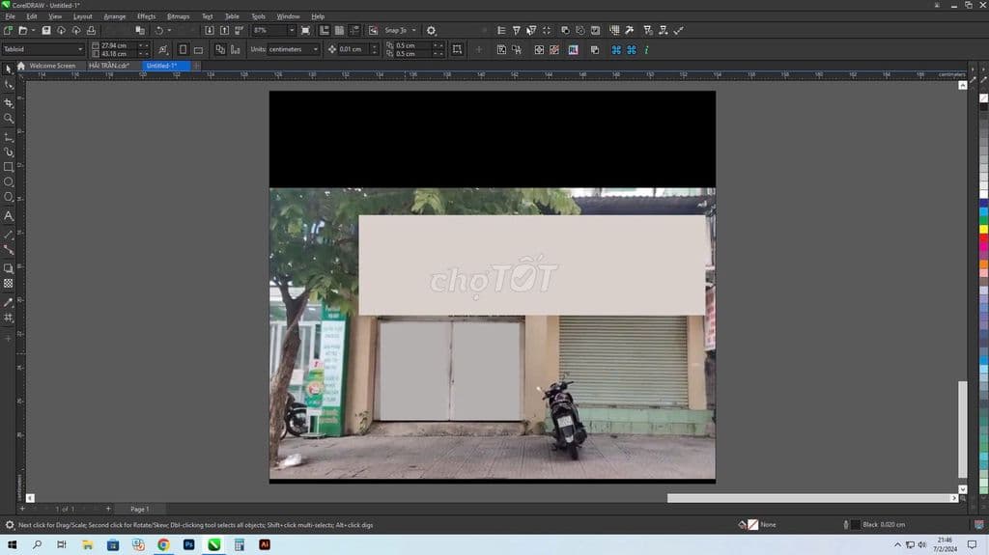Click the Export icon

(x=224, y=30)
